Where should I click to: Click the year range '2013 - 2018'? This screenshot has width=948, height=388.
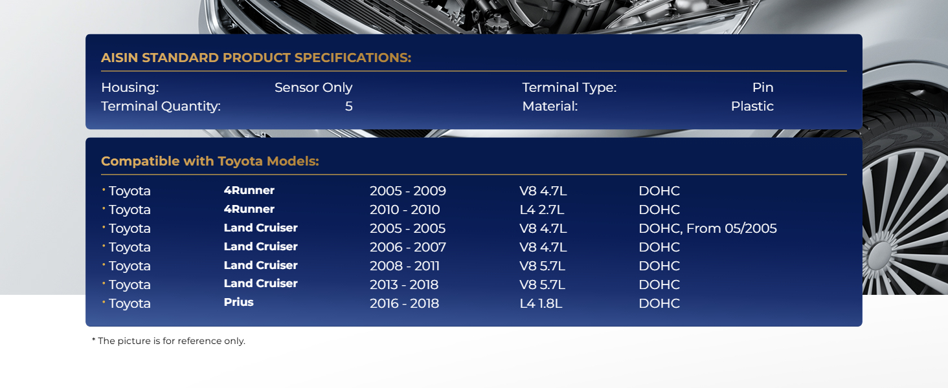pyautogui.click(x=404, y=285)
